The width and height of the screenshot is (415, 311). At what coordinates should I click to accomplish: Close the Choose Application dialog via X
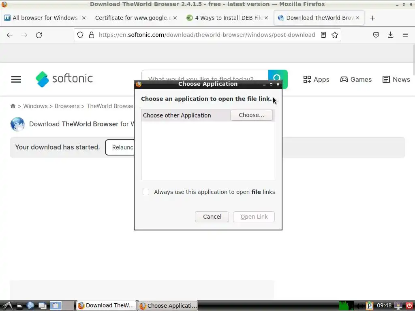coord(278,84)
